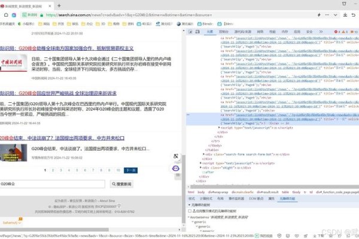The height and width of the screenshot is (239, 359).
Task: Click the undo/restore arrow icon in toolbar
Action: 354,15
